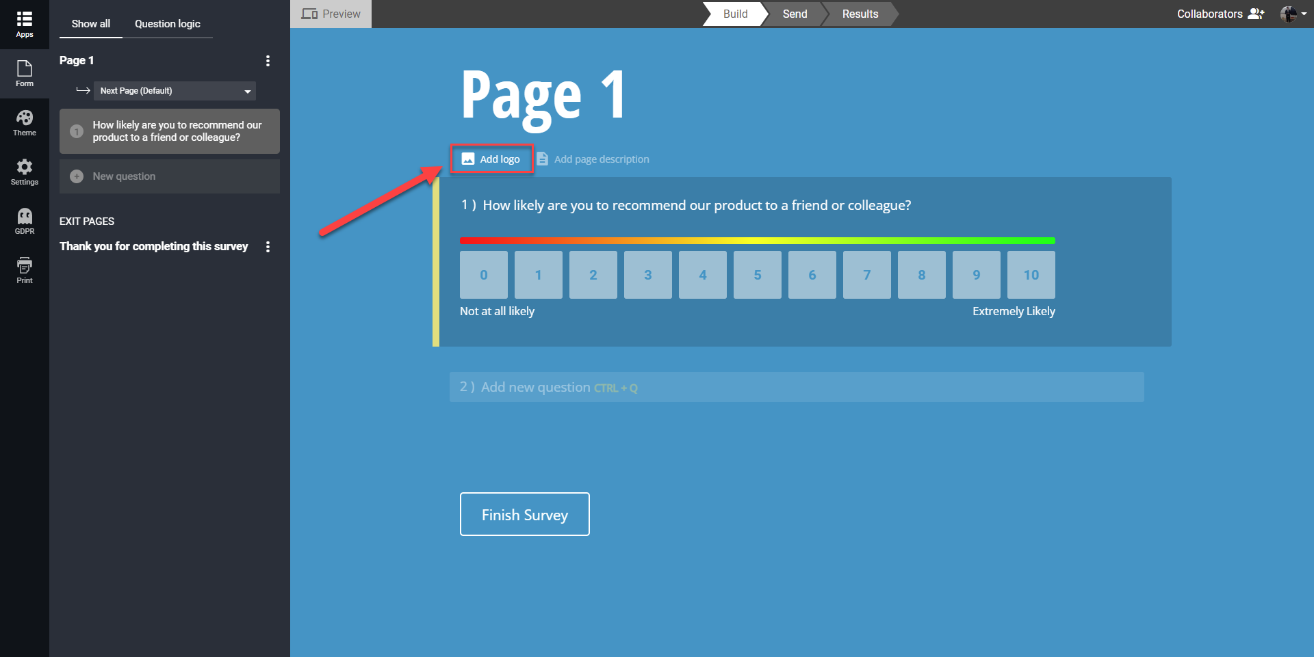Click the Add new question field
The image size is (1314, 657).
tap(797, 387)
